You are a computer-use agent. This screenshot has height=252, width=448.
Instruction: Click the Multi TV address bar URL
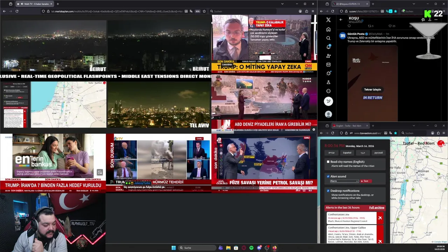[117, 11]
